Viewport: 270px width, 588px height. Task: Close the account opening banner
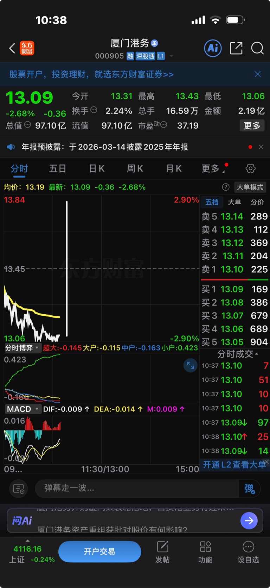click(258, 74)
